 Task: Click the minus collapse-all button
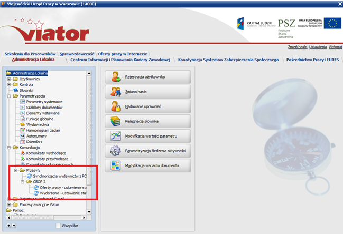(14, 226)
